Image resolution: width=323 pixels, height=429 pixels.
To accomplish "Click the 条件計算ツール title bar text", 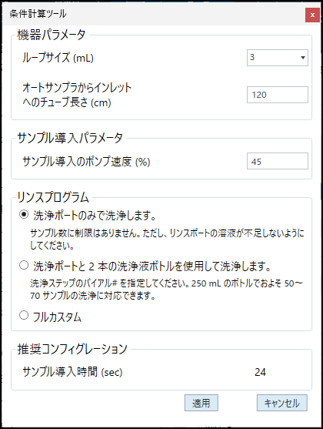I will (x=38, y=13).
